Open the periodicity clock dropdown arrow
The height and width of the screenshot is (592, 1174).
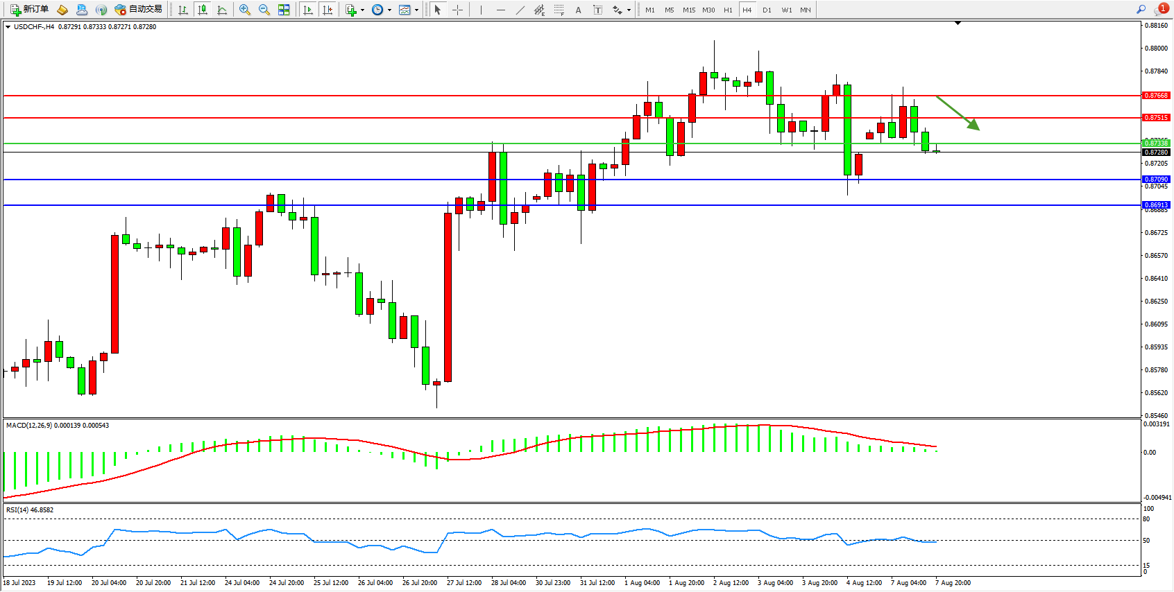point(389,10)
